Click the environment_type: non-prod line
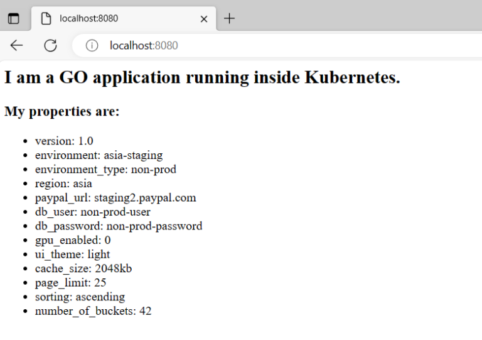 105,169
